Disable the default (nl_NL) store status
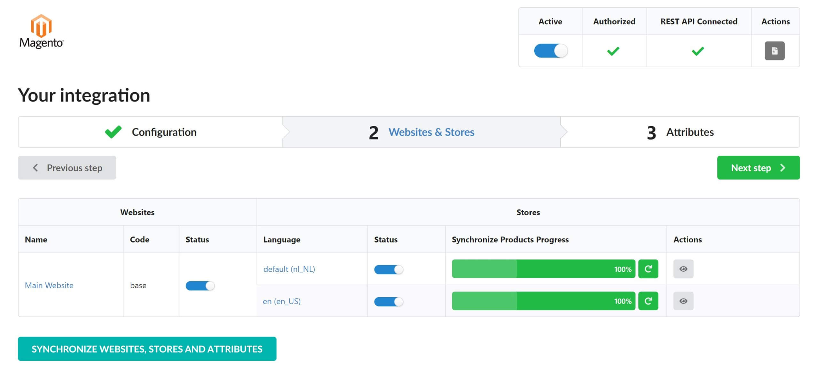The image size is (818, 373). tap(388, 270)
